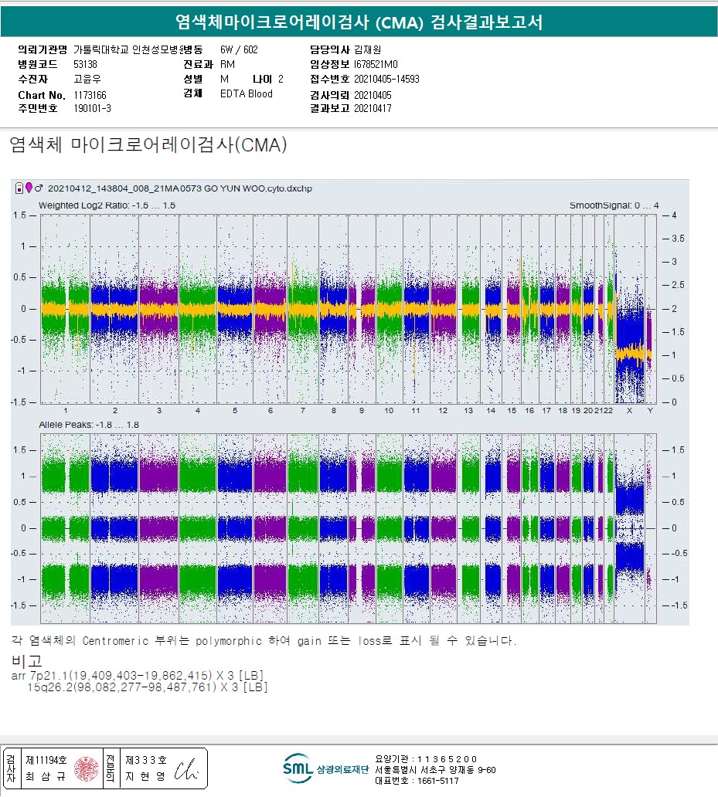The height and width of the screenshot is (797, 718).
Task: Select the cyto.dxchp filename text
Action: (180, 188)
